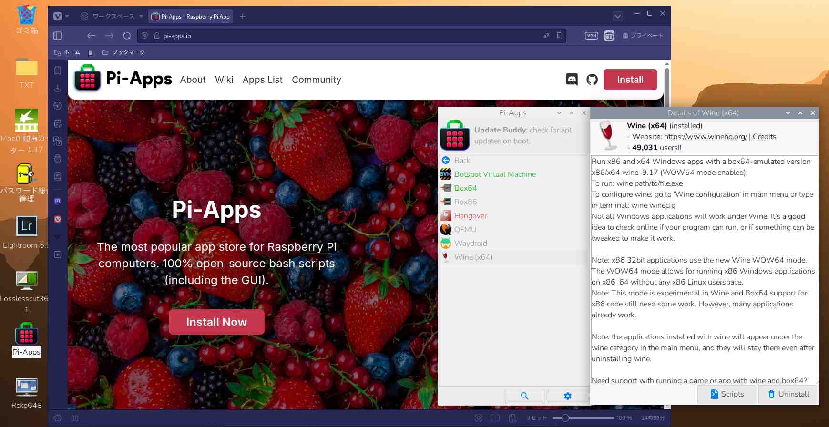Open the Pi-Apps desktop shortcut icon
The width and height of the screenshot is (829, 427).
(27, 334)
